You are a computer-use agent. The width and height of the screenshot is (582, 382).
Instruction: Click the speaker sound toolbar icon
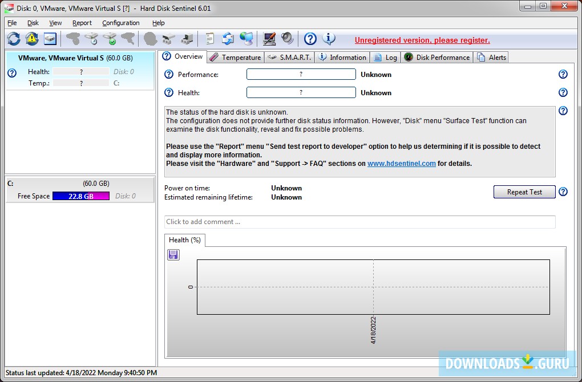287,39
